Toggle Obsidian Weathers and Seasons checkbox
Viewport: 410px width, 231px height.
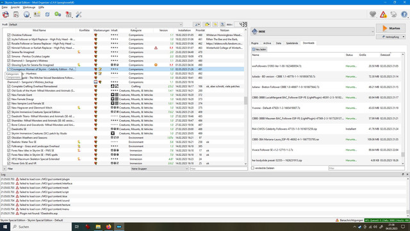click(x=9, y=138)
